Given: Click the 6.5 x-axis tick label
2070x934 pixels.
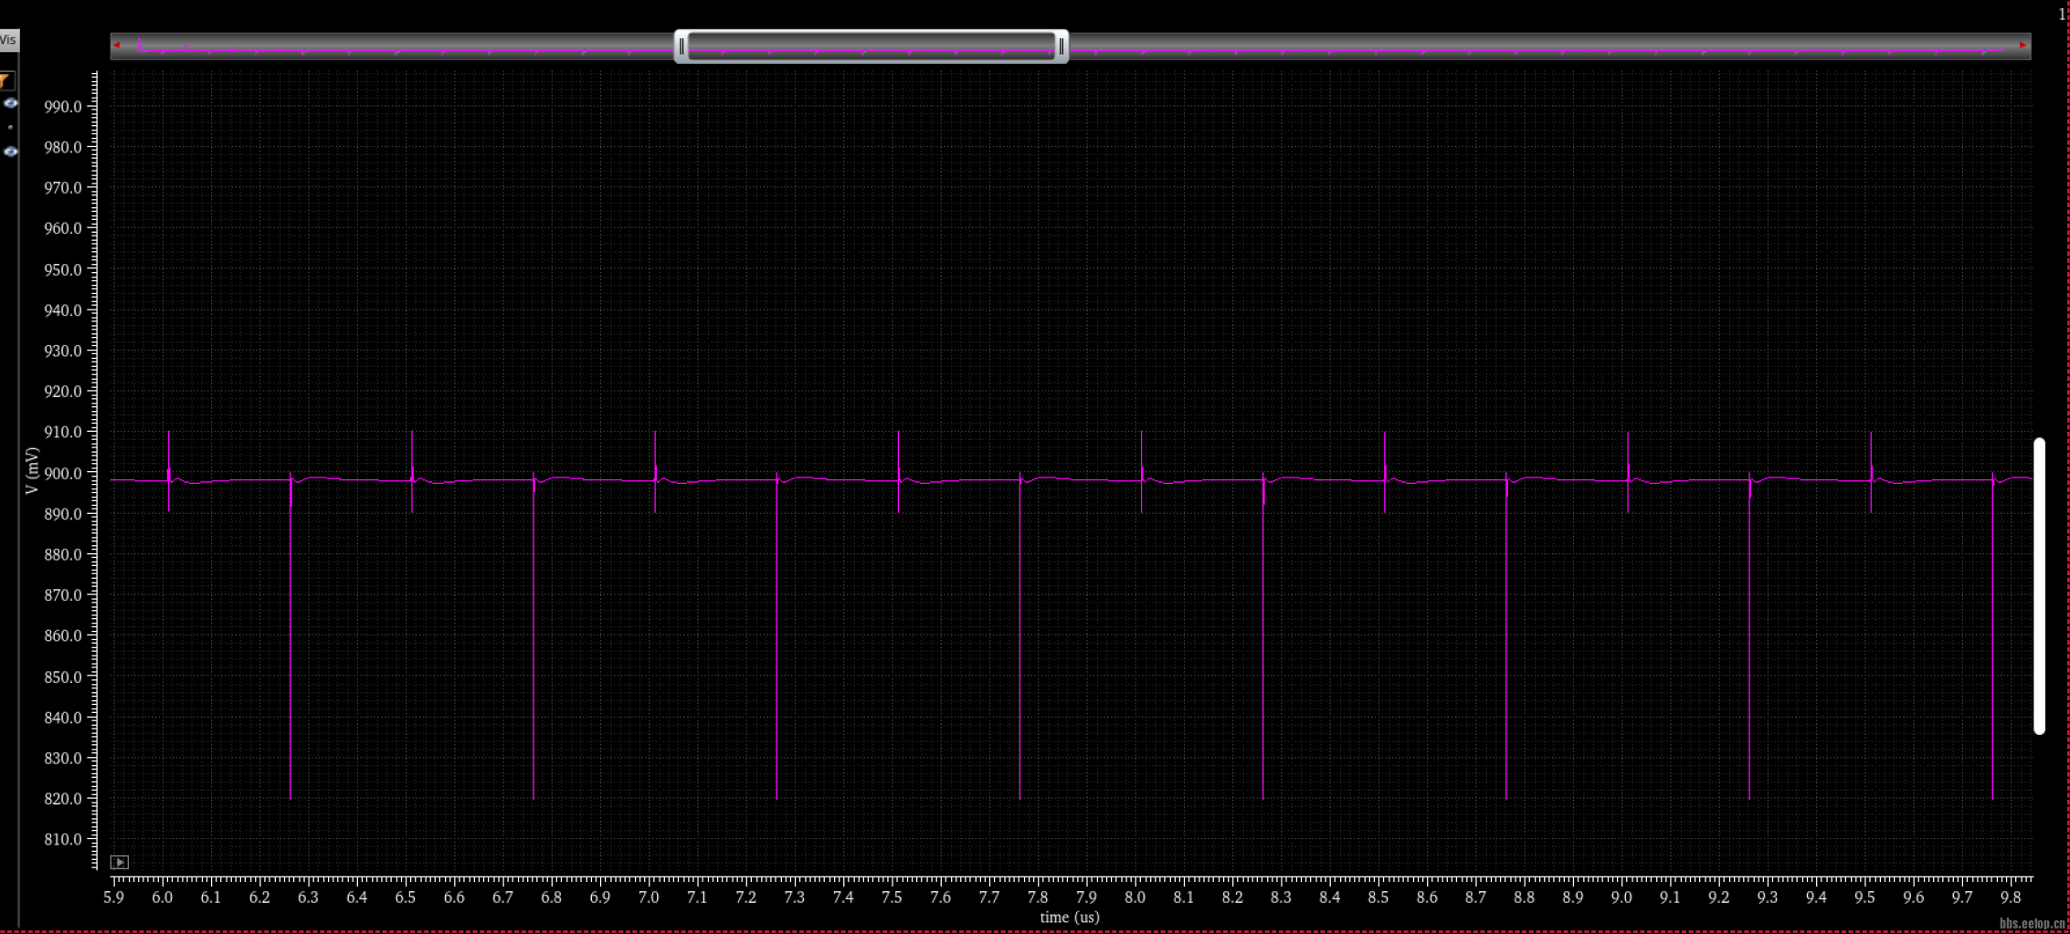Looking at the screenshot, I should [405, 897].
